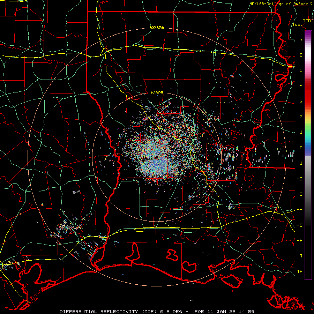Click the 5 dB value on color scale
This screenshot has height=314, width=314.
(301, 70)
